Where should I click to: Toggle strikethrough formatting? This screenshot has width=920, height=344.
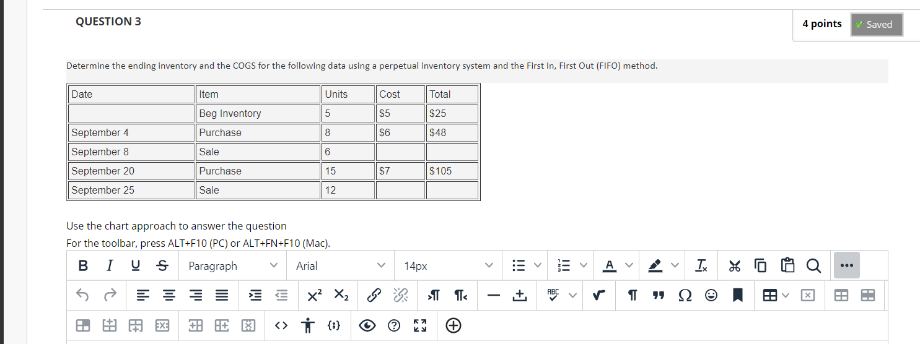tap(162, 266)
